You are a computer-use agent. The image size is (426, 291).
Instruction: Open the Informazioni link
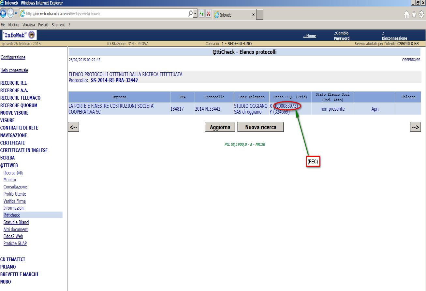tap(14, 208)
